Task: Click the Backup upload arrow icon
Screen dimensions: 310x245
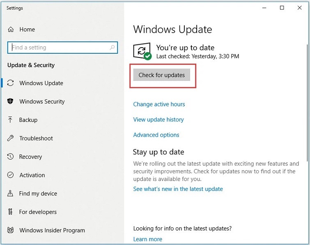Action: (11, 120)
